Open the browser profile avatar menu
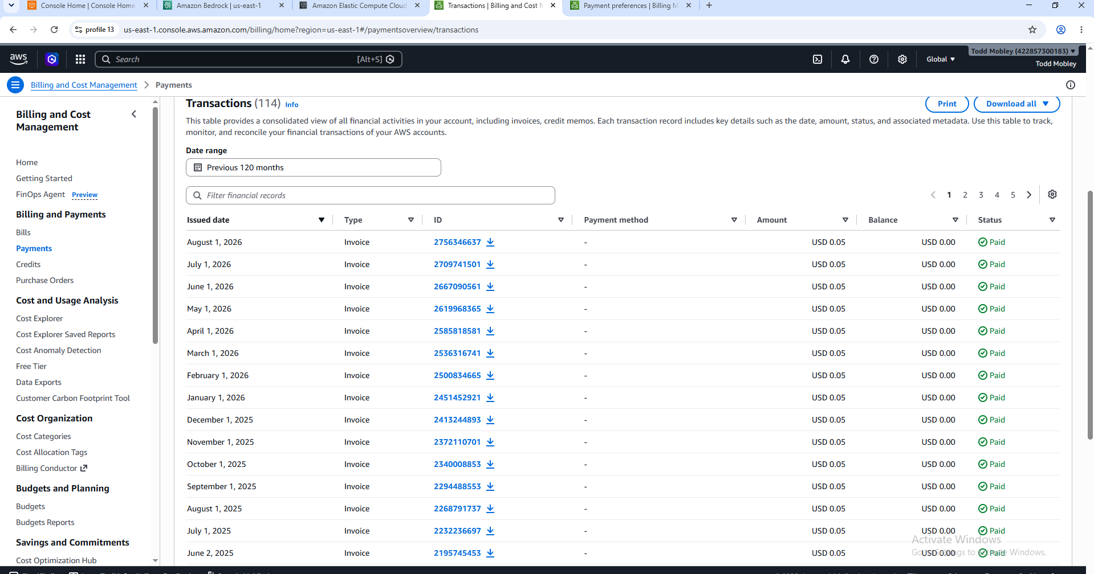This screenshot has height=574, width=1094. pos(1061,30)
